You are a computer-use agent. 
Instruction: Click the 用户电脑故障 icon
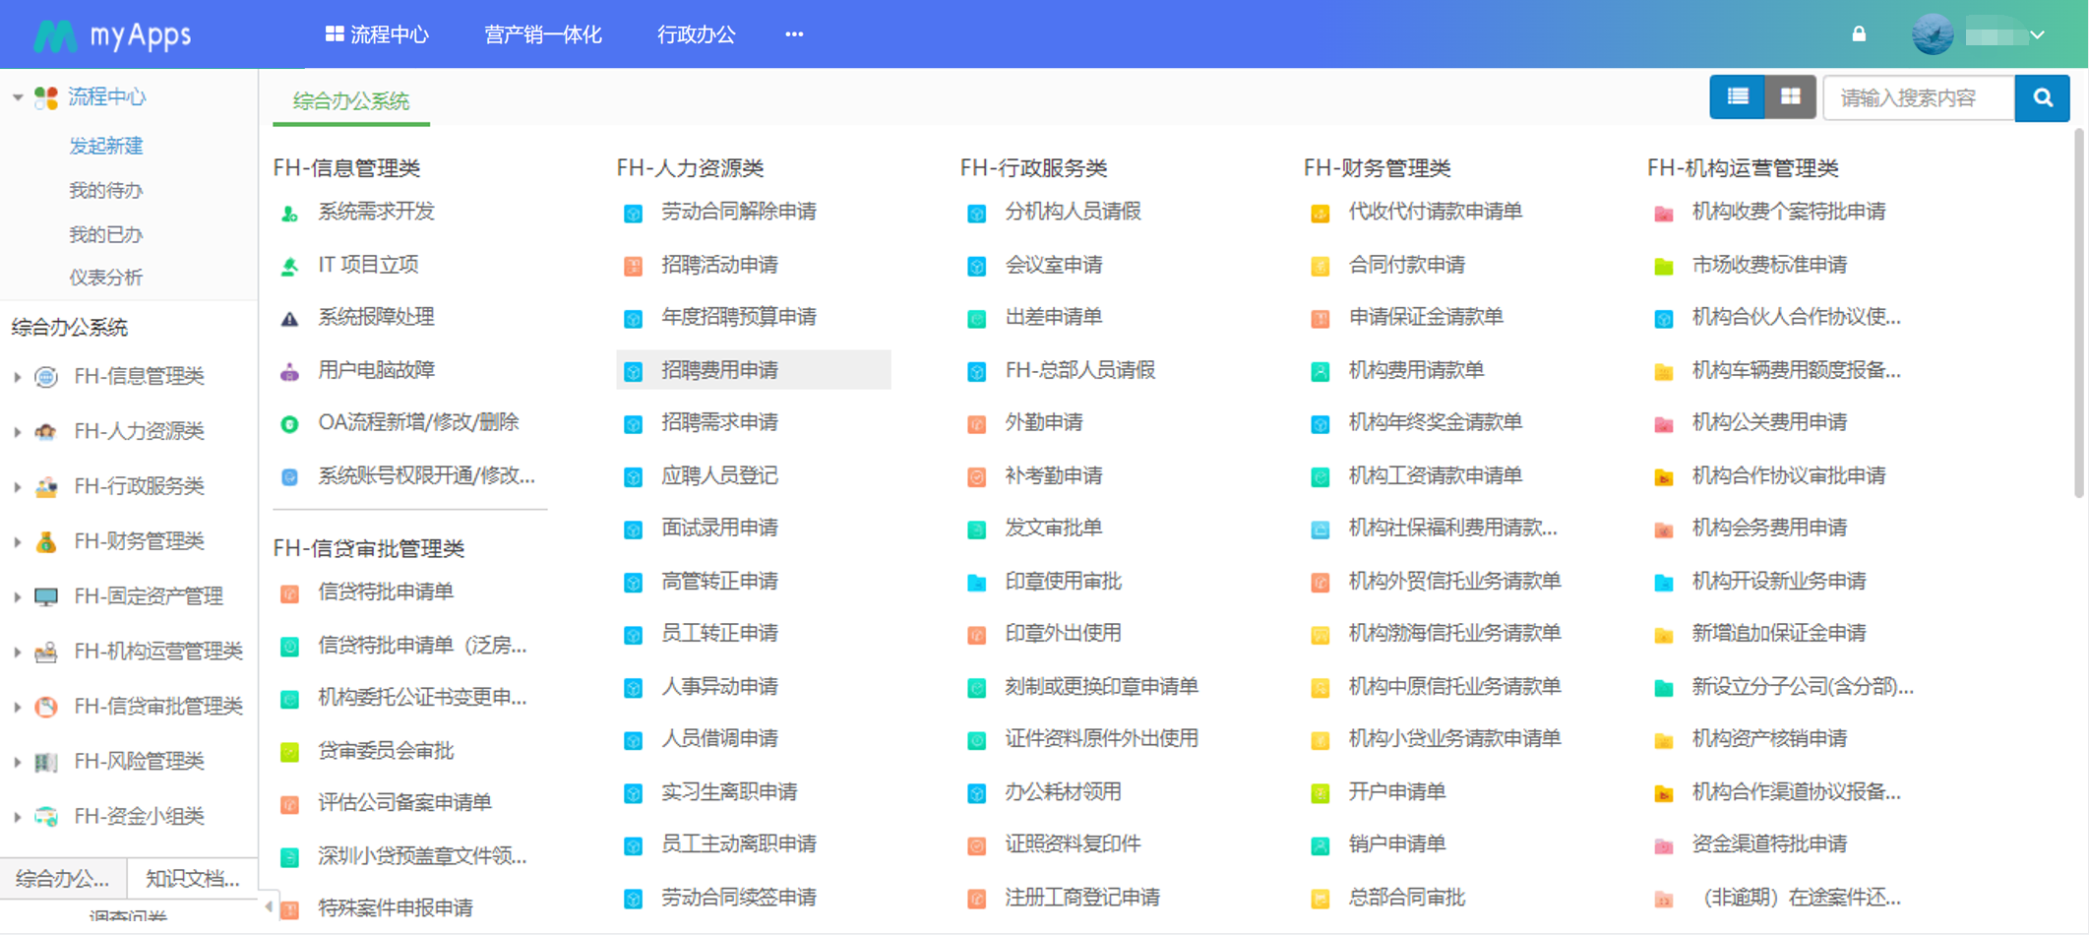pos(290,370)
